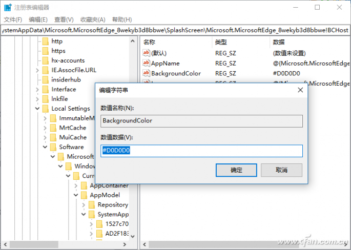
Task: Minimize the Registry Editor window
Action: 296,7
